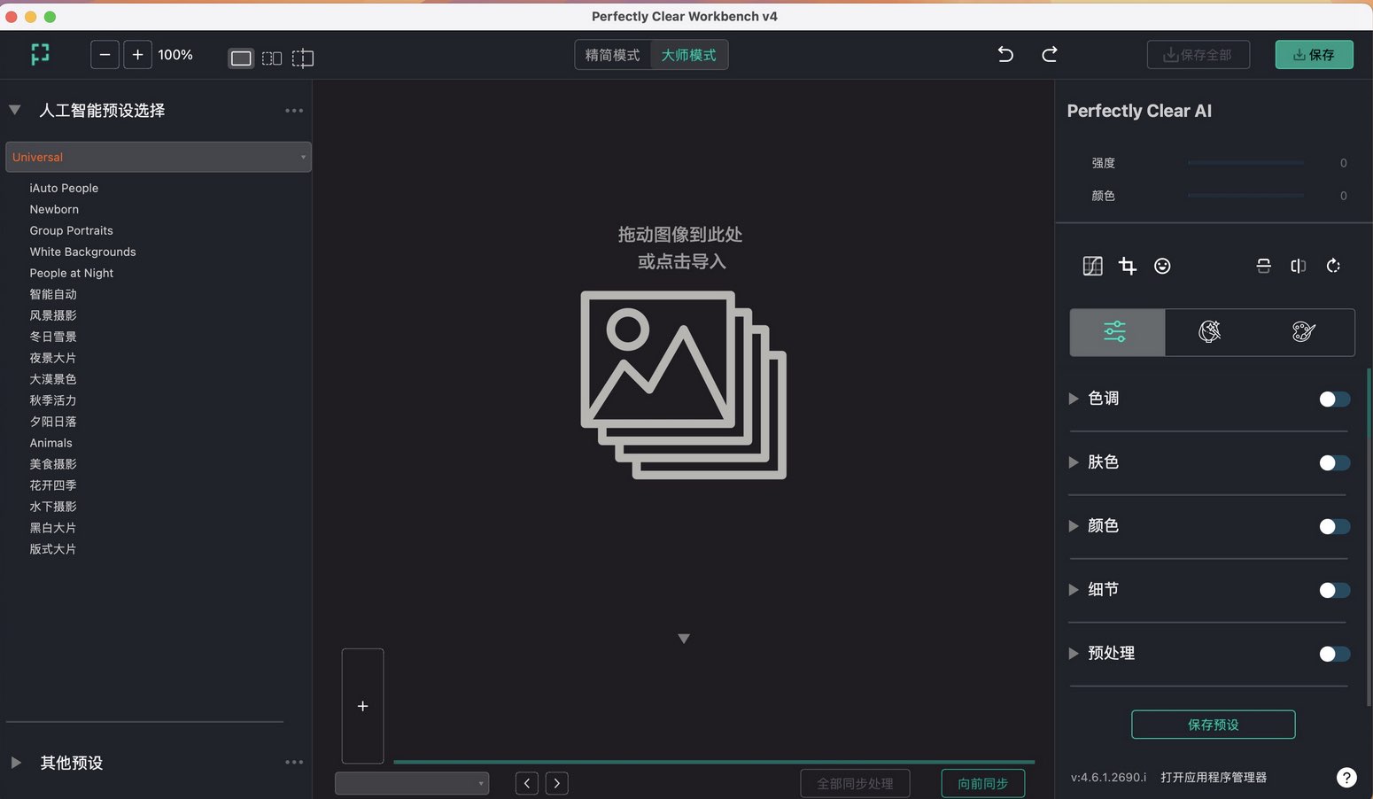Select the Animals preset

(x=51, y=443)
